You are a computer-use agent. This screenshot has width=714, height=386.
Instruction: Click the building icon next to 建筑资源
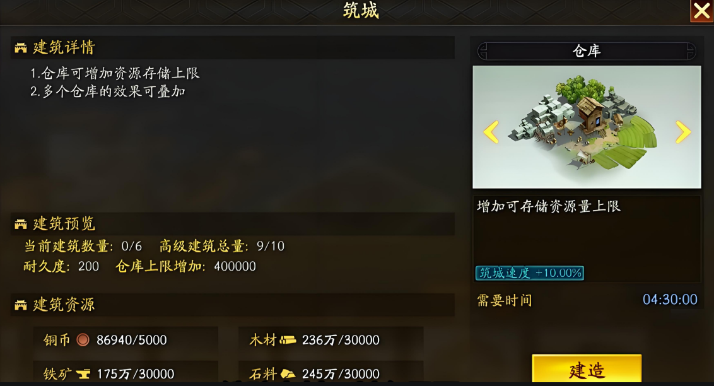[20, 305]
